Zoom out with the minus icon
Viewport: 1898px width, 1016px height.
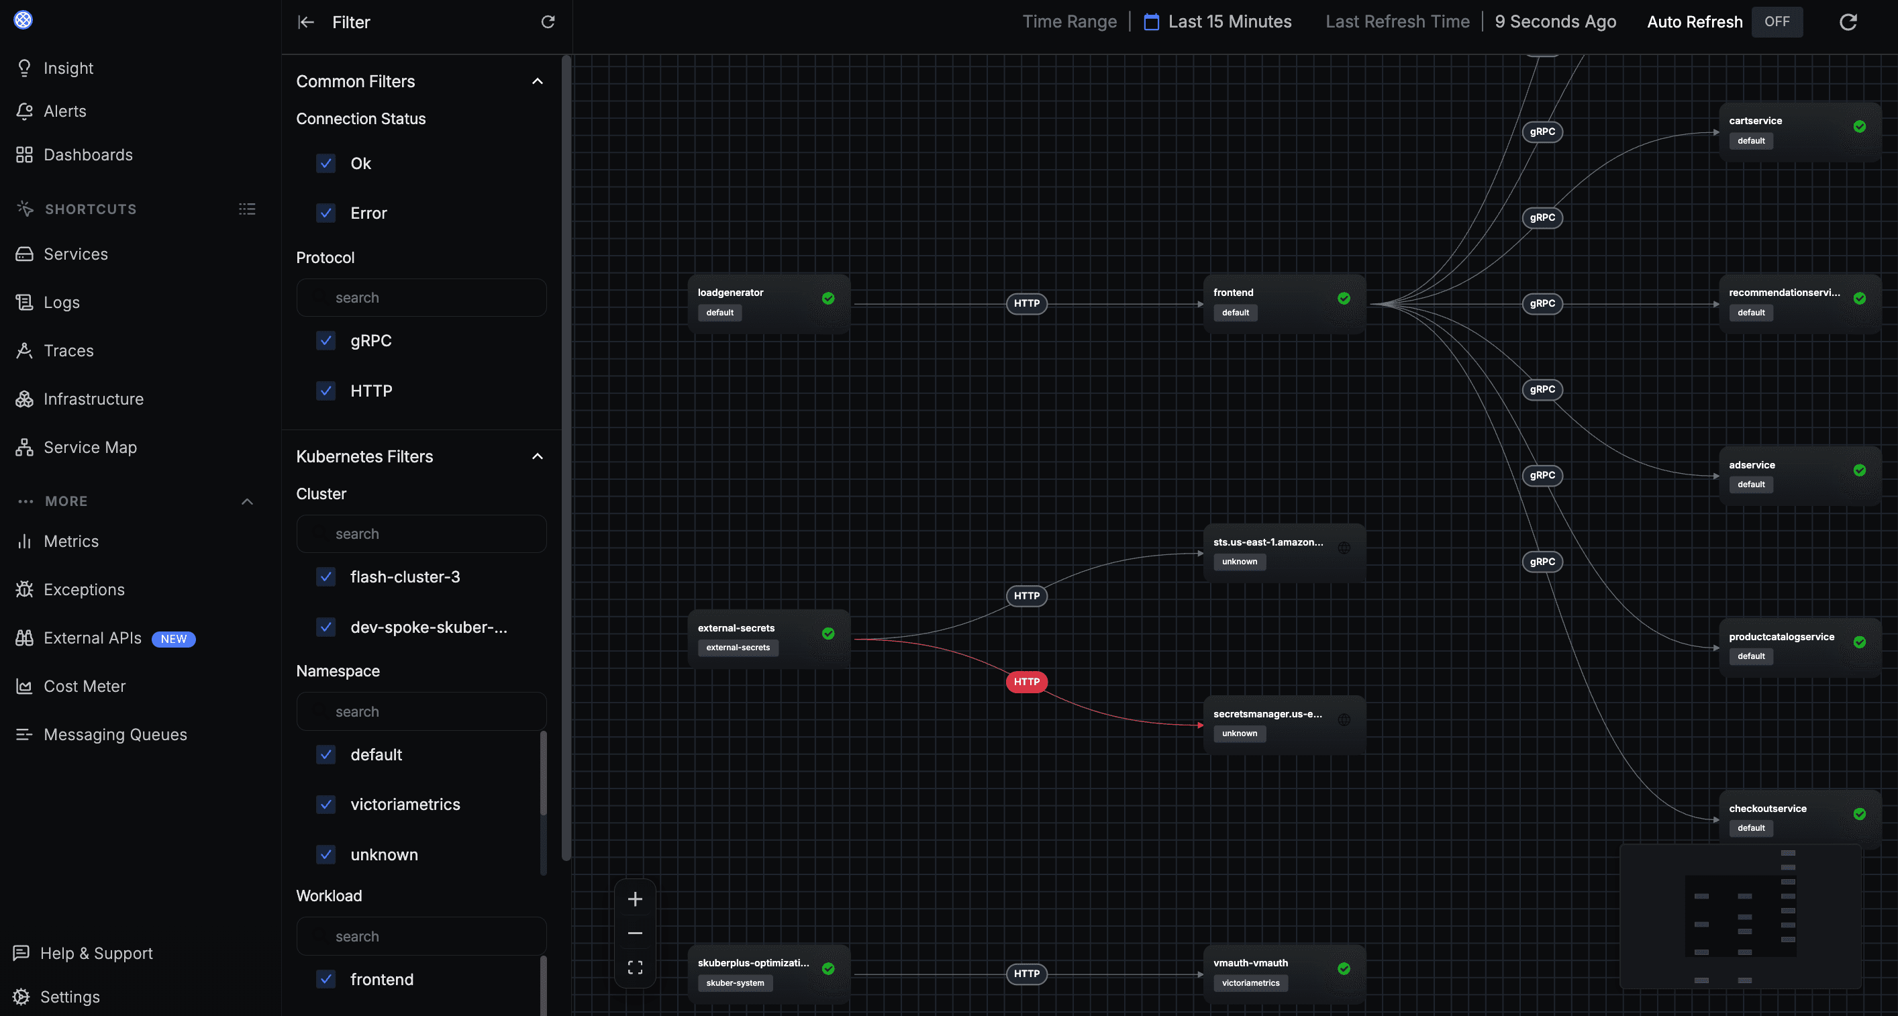point(634,933)
